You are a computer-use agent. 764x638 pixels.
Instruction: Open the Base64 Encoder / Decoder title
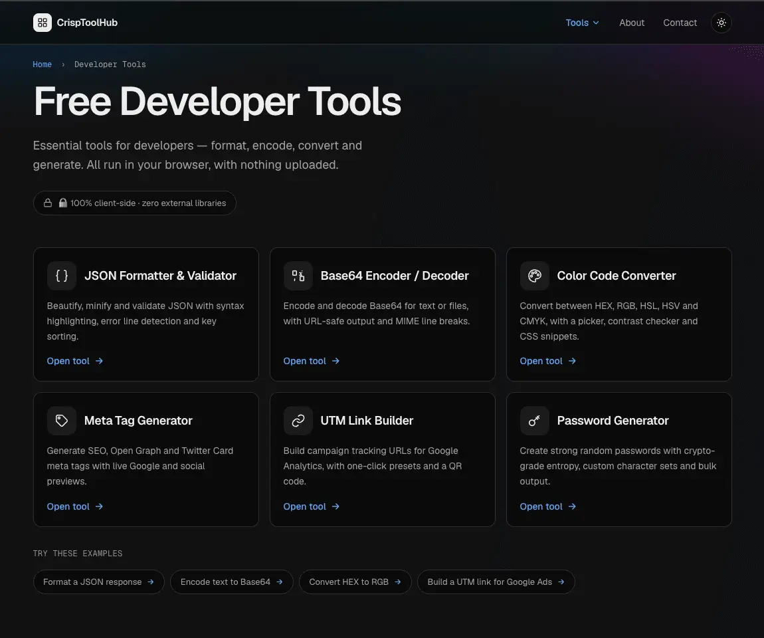(395, 276)
